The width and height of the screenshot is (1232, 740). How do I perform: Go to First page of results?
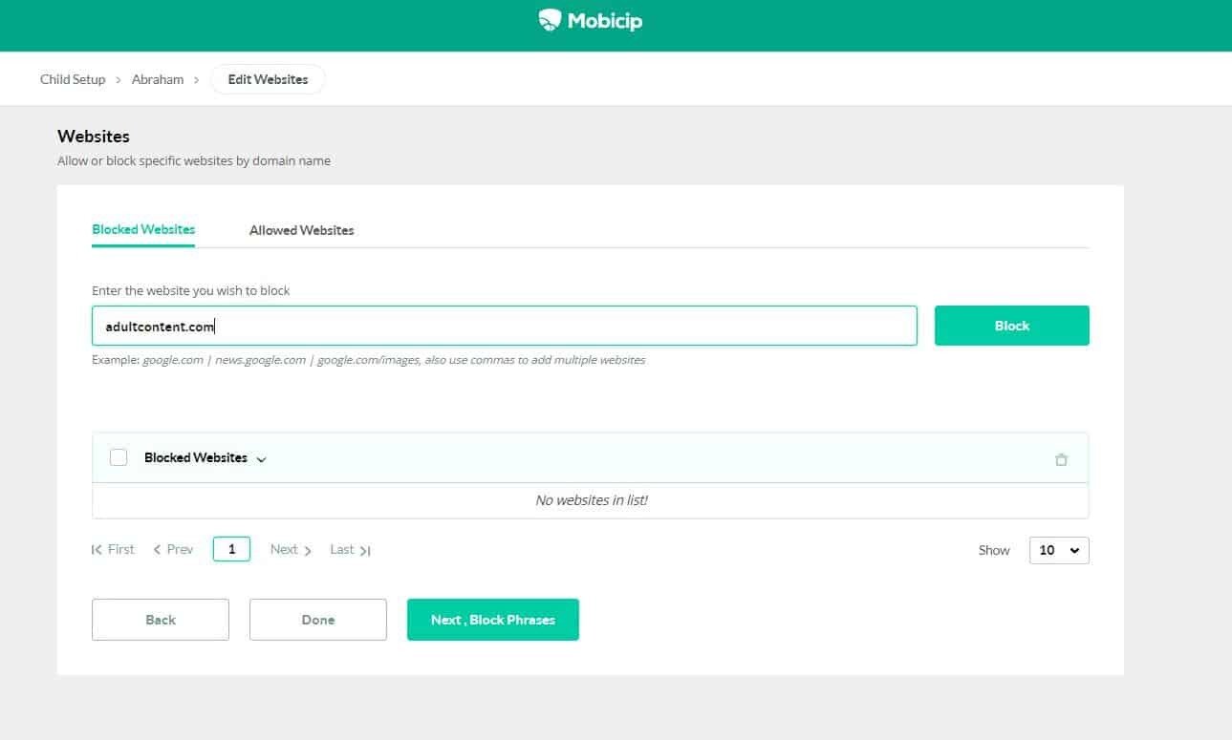click(113, 550)
